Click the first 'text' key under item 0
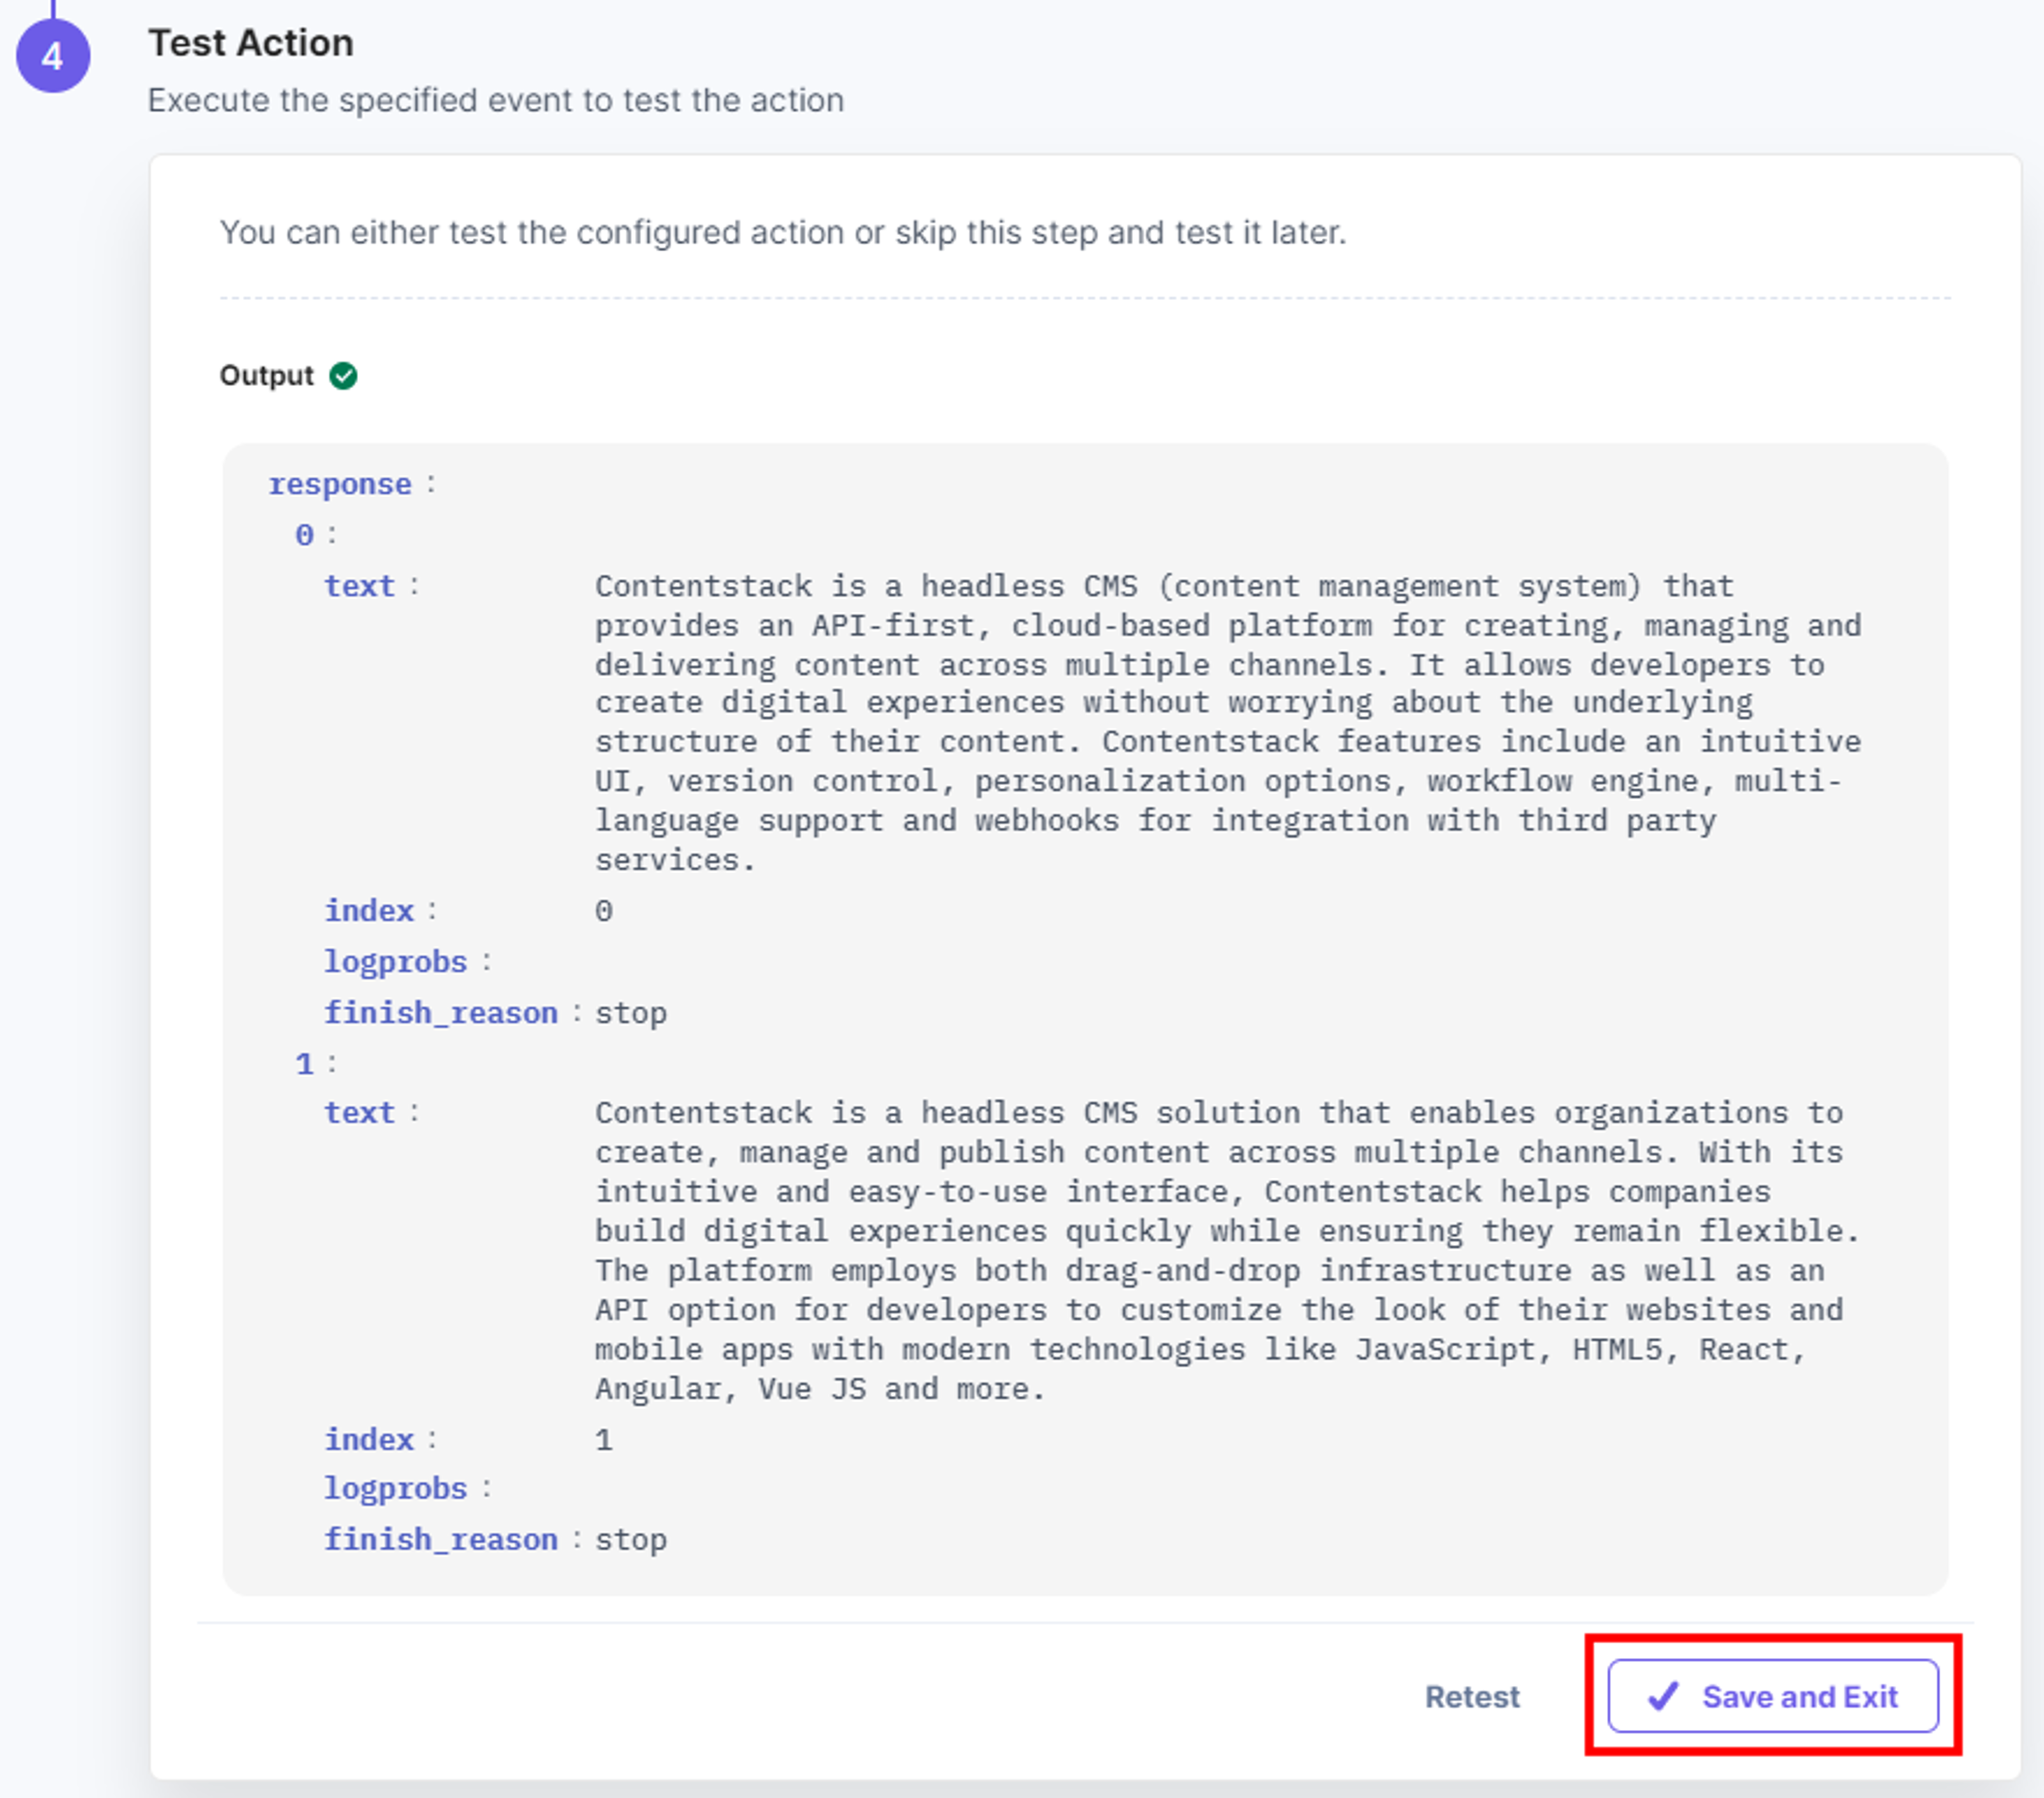 359,586
